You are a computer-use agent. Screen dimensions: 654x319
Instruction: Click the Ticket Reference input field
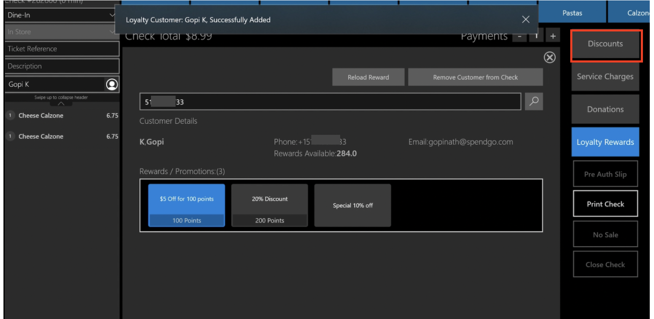coord(62,49)
